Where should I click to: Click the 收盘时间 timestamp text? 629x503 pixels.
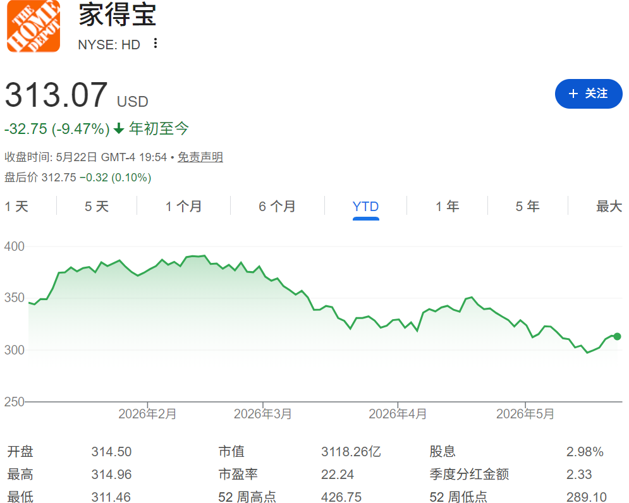coord(85,157)
